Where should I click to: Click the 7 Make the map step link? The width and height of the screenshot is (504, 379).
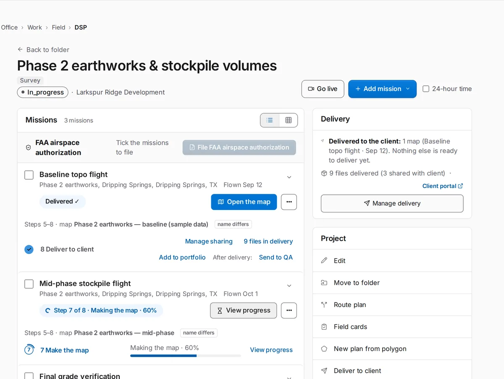(64, 350)
